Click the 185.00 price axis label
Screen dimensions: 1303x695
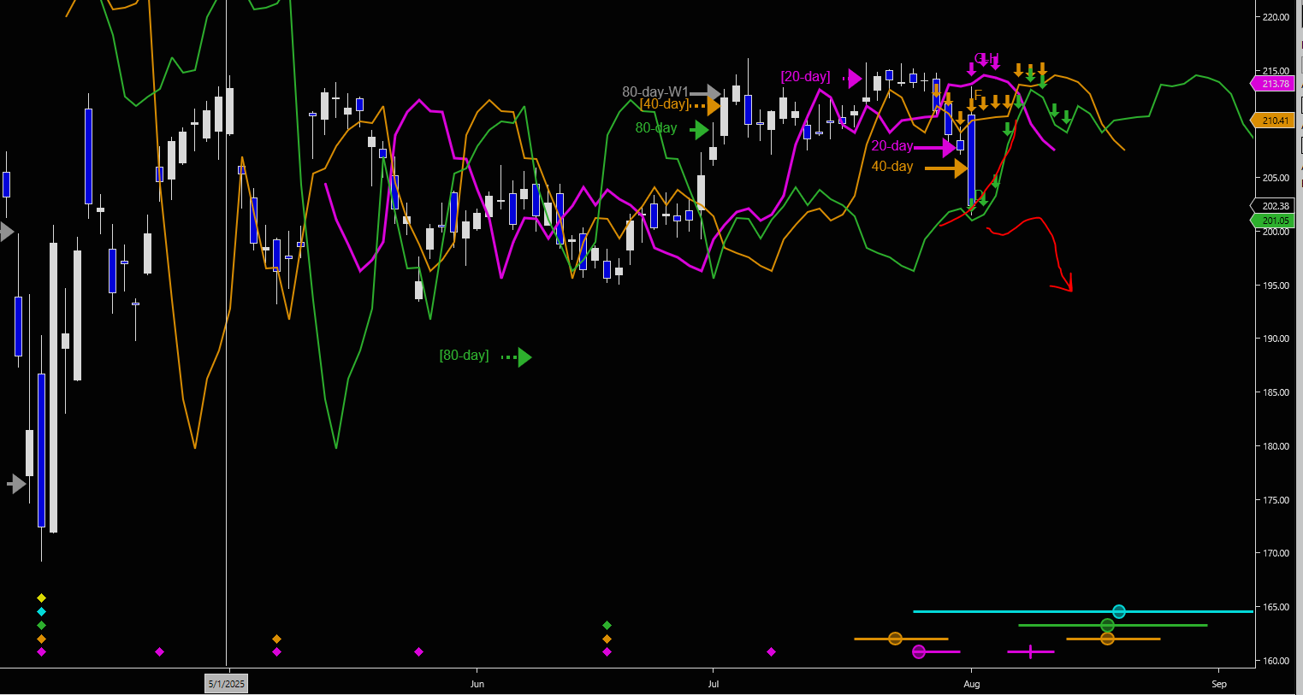point(1276,392)
